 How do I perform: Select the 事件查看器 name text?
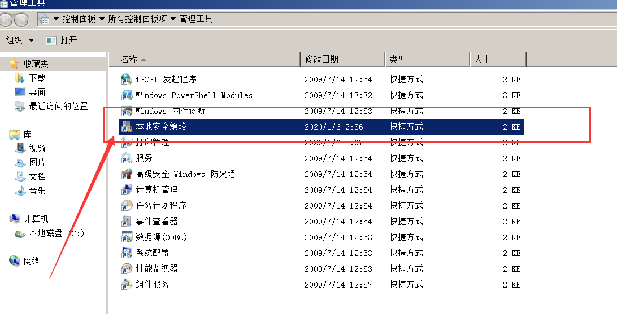pos(157,222)
